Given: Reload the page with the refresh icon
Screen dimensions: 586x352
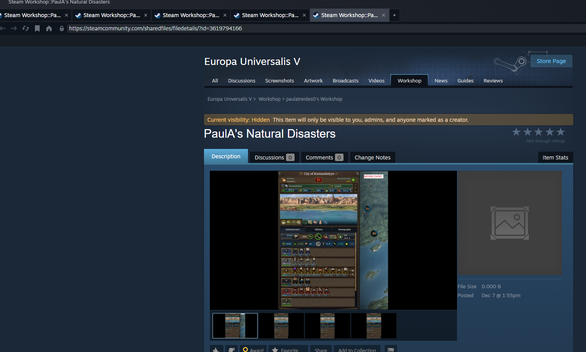Looking at the screenshot, I should (x=26, y=28).
